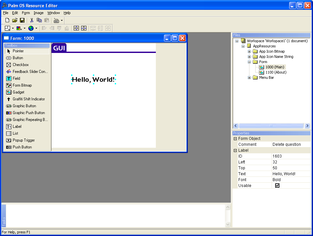Click the make same height icon
The width and height of the screenshot is (313, 236).
click(x=100, y=28)
